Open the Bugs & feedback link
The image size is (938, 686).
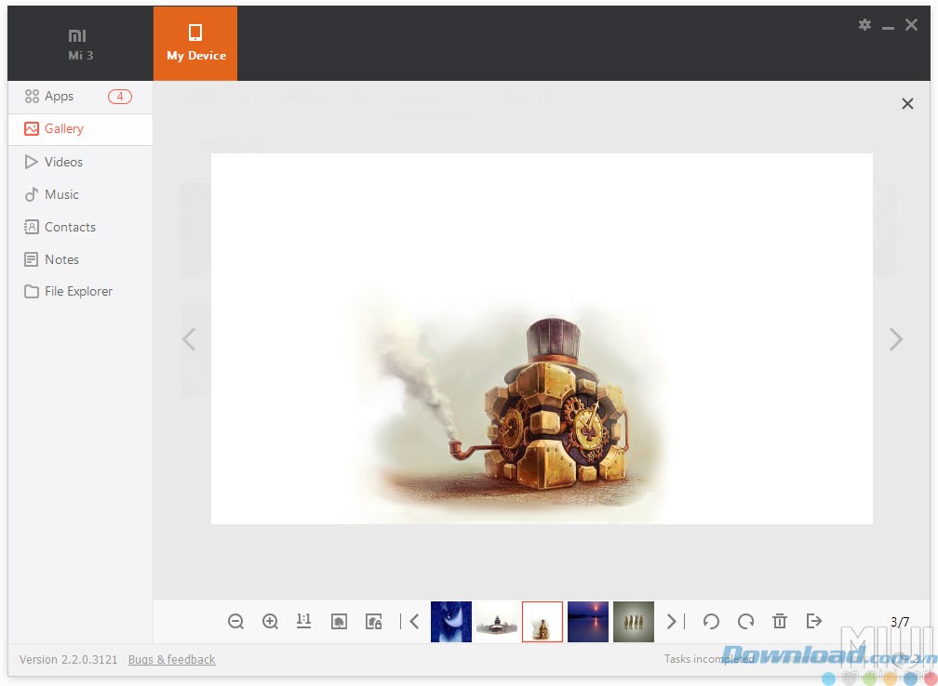coord(171,660)
